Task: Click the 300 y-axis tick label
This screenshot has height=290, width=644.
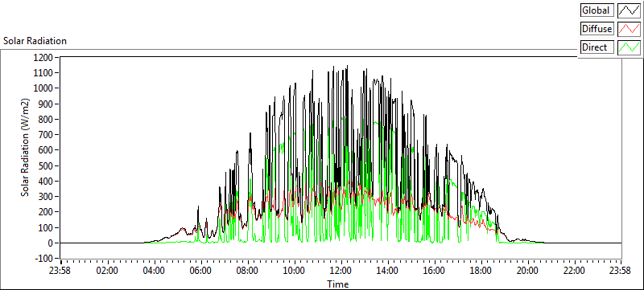Action: pyautogui.click(x=47, y=197)
